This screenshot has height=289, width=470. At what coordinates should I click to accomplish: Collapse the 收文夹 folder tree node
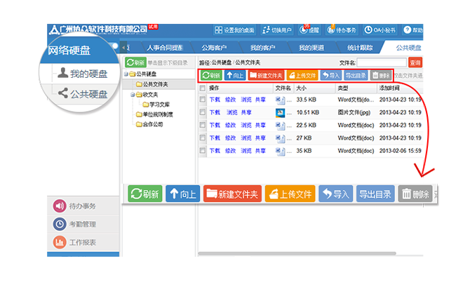[130, 94]
